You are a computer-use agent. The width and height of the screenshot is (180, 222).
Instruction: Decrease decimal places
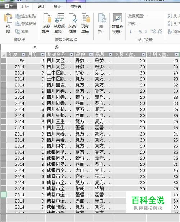click(160, 31)
